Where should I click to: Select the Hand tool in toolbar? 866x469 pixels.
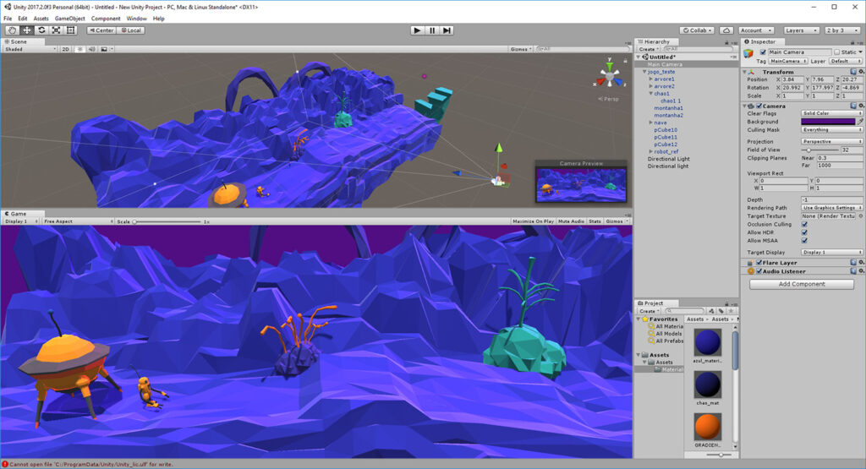12,30
